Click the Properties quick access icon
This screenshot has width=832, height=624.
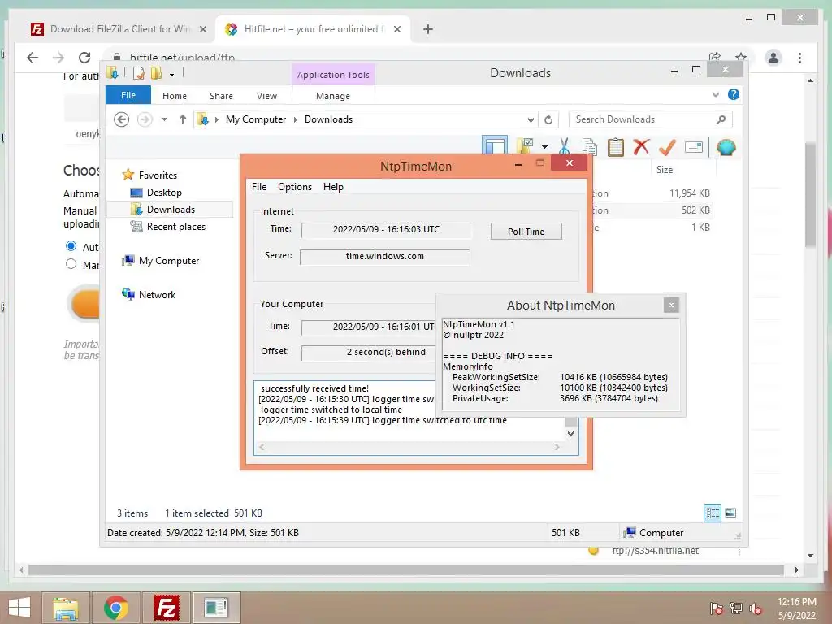tap(138, 73)
